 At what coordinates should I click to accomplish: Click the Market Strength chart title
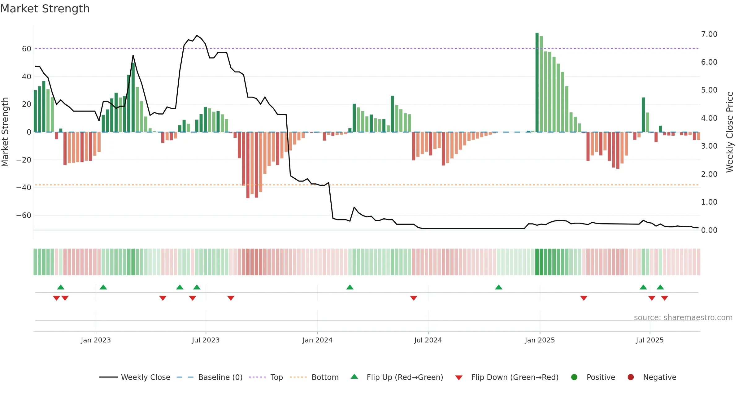click(45, 9)
